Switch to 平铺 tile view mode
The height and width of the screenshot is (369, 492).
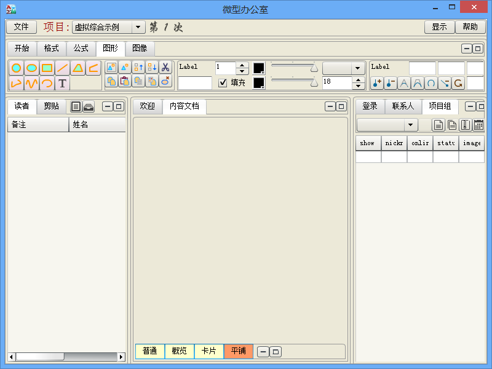(239, 351)
